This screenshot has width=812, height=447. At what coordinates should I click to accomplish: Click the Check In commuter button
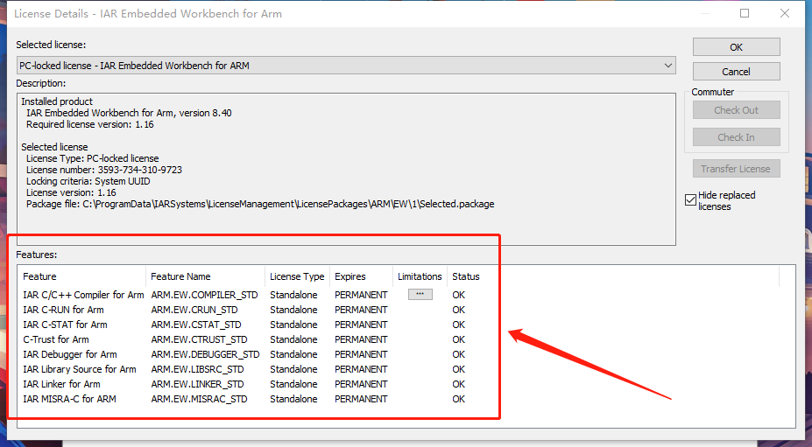tap(737, 137)
